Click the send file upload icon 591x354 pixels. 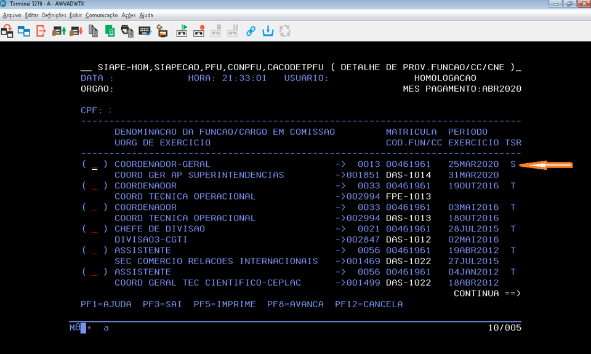click(58, 30)
